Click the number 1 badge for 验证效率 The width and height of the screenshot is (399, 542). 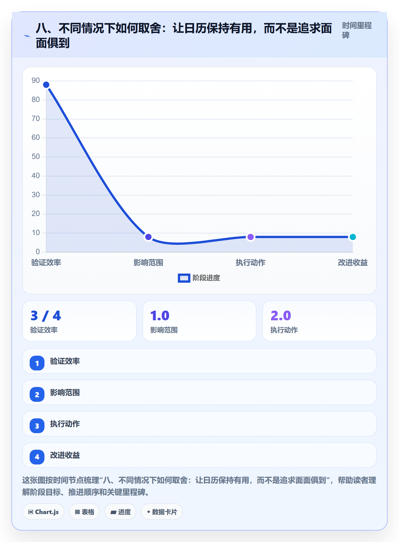(x=37, y=363)
